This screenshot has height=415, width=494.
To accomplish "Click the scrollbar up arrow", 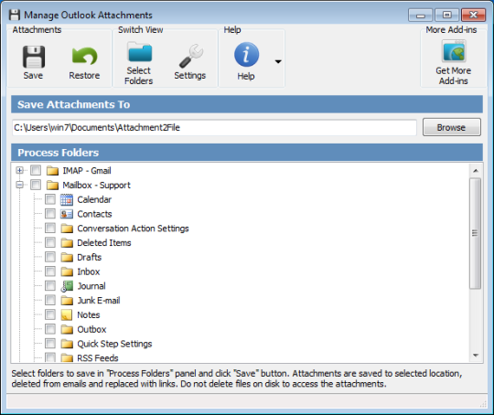I will [476, 171].
